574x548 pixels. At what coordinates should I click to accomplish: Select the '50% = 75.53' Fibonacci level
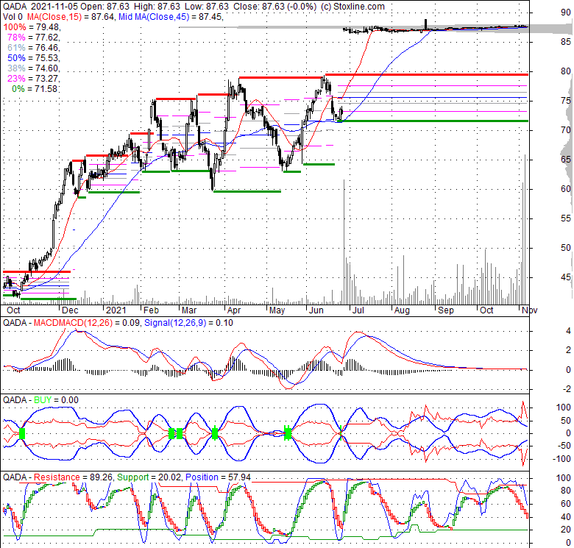(33, 58)
